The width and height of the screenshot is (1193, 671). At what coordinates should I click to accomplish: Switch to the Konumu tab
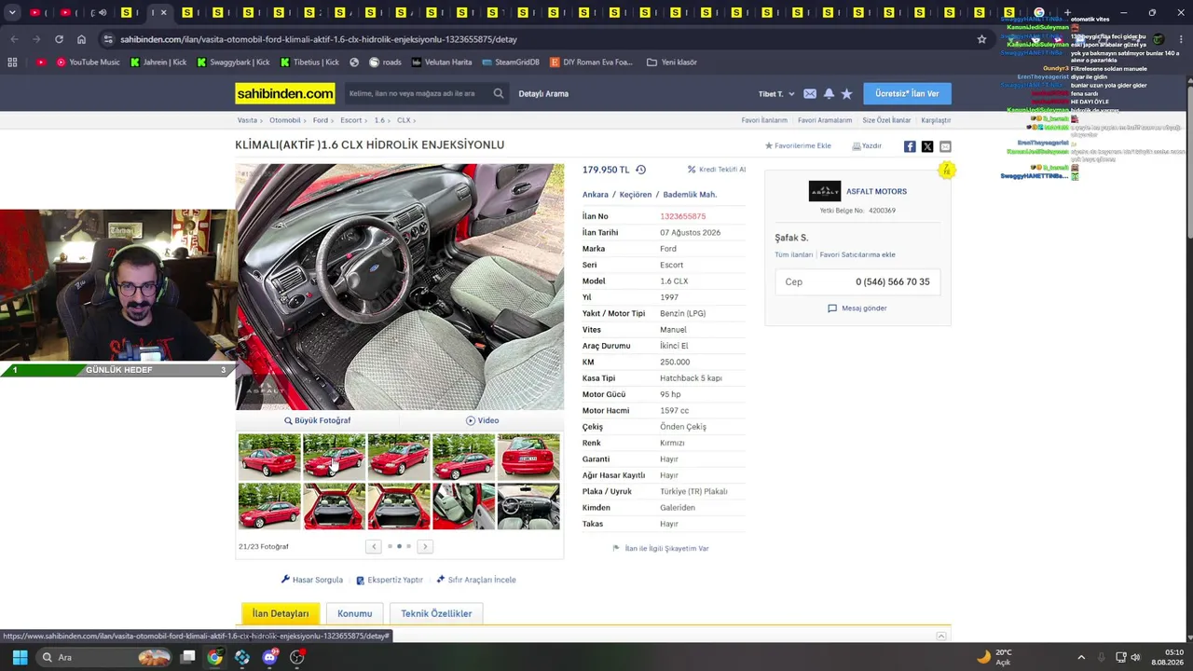click(354, 613)
